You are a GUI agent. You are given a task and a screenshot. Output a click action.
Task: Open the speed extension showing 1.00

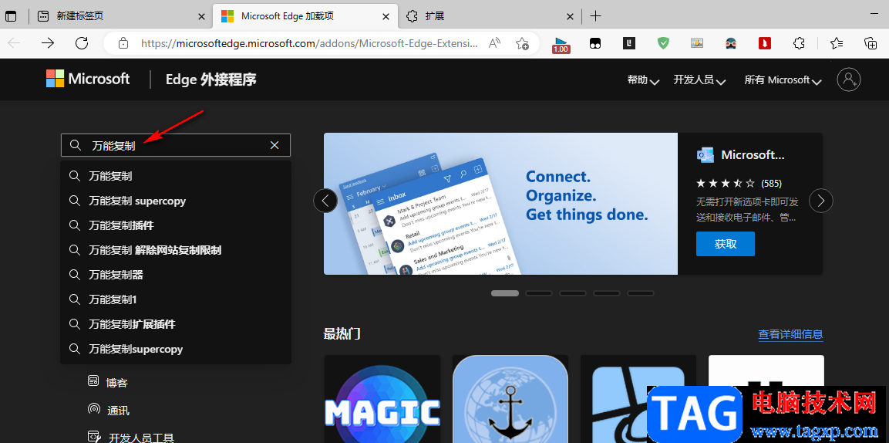(561, 44)
